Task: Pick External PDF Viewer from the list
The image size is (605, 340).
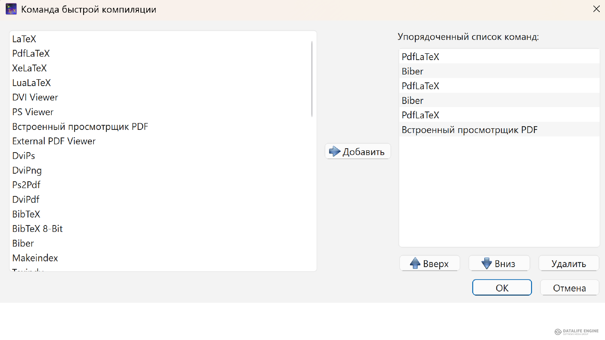Action: pyautogui.click(x=54, y=141)
